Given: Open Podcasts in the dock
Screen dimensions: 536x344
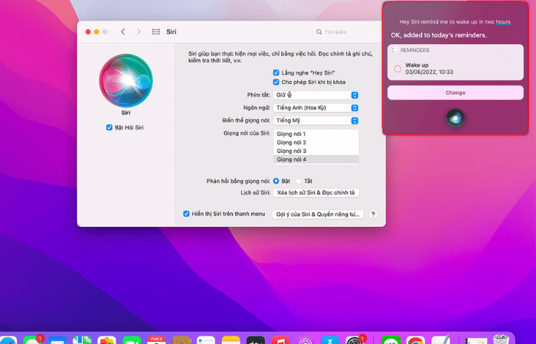Looking at the screenshot, I should pyautogui.click(x=305, y=340).
